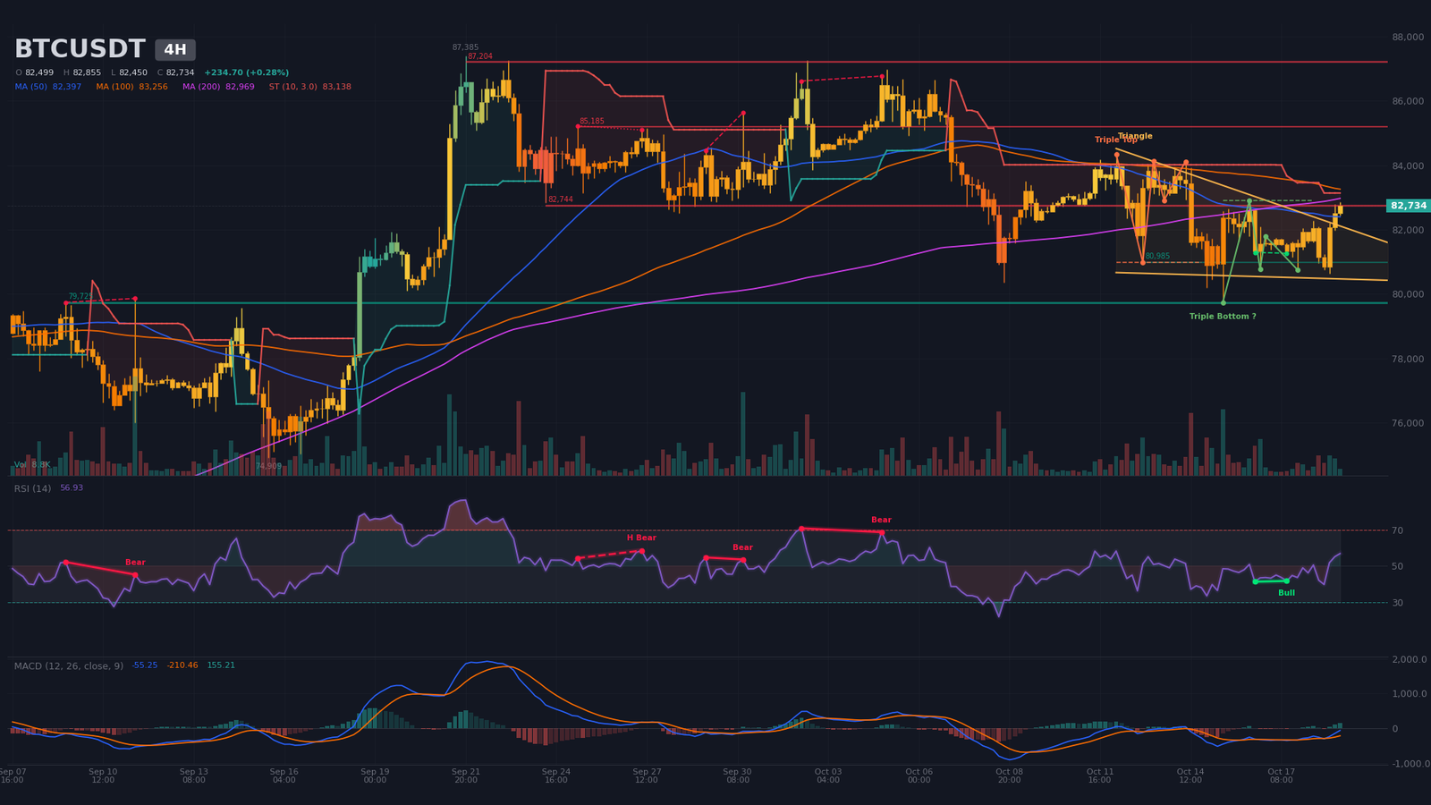Screen dimensions: 1431x805
Task: Select the 4H timeframe badge
Action: [x=175, y=50]
